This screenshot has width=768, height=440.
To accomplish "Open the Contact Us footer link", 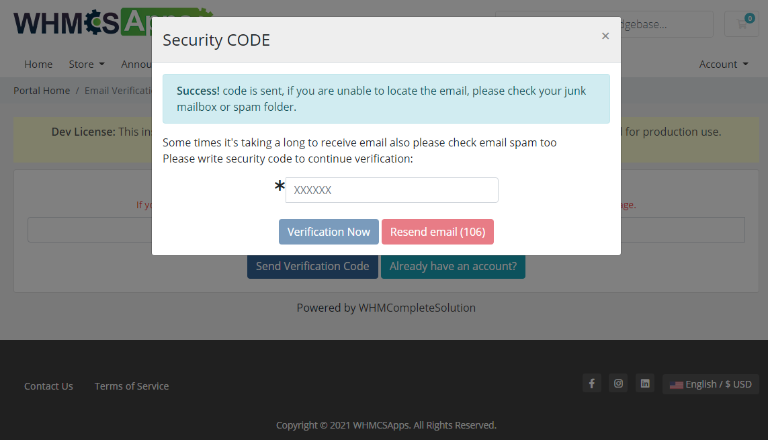I will 48,386.
